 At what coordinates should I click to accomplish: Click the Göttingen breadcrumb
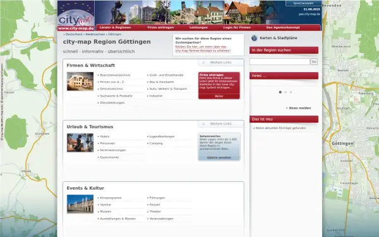tap(114, 34)
